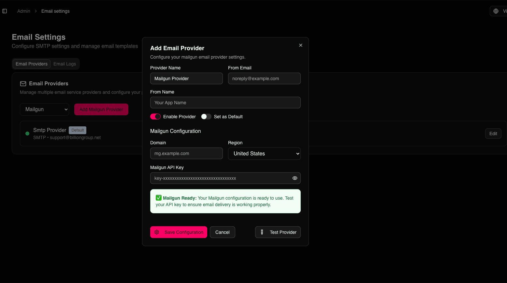Click the From Email input field

264,78
